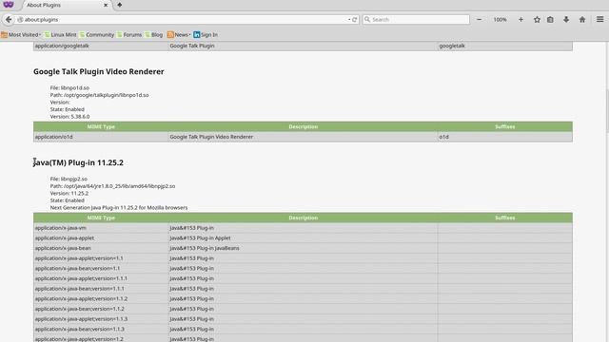Click Suffixes header in Java plug-in table

coord(505,218)
